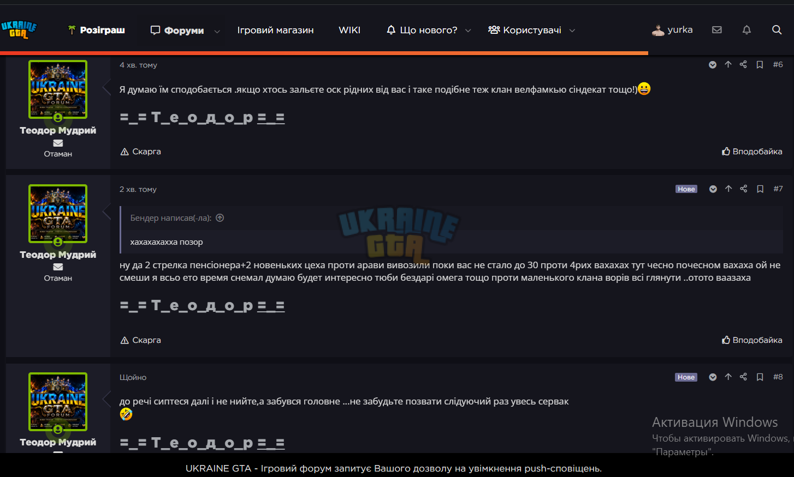
Task: Open Теодор Мудрий profile from post #6
Action: 58,130
